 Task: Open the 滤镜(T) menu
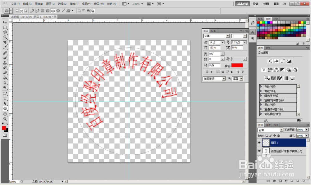pyautogui.click(x=74, y=4)
